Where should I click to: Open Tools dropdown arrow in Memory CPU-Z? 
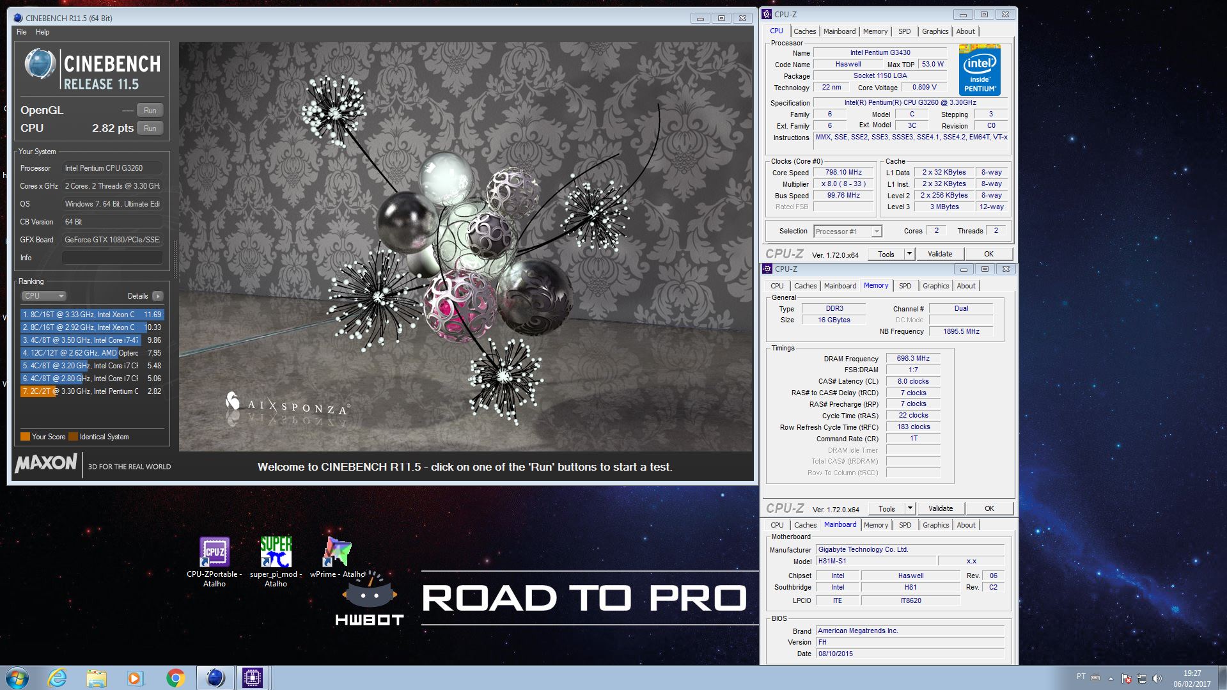(x=910, y=508)
